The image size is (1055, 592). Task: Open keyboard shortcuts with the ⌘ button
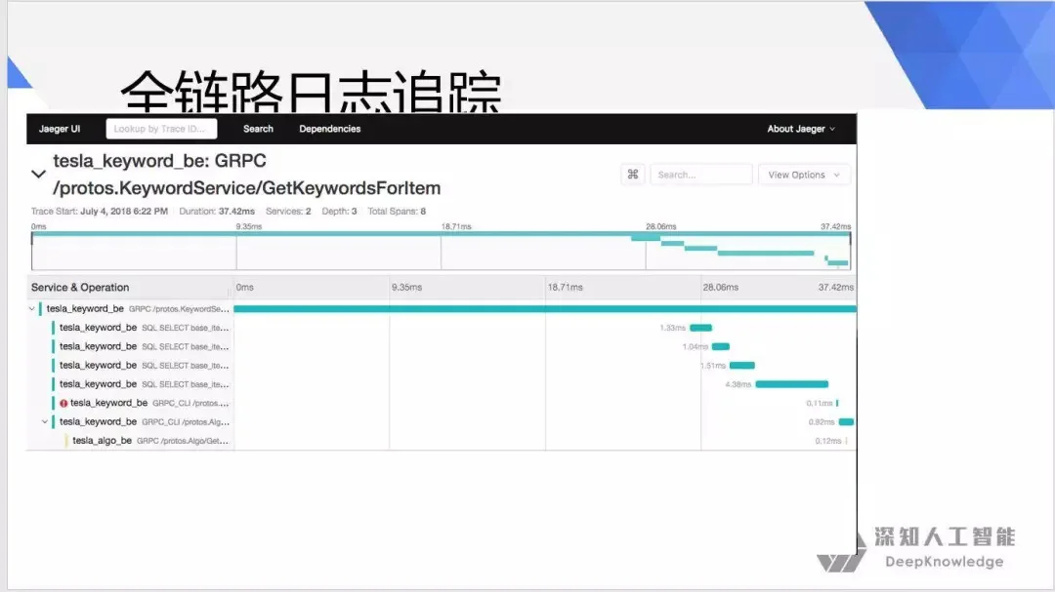pyautogui.click(x=632, y=175)
